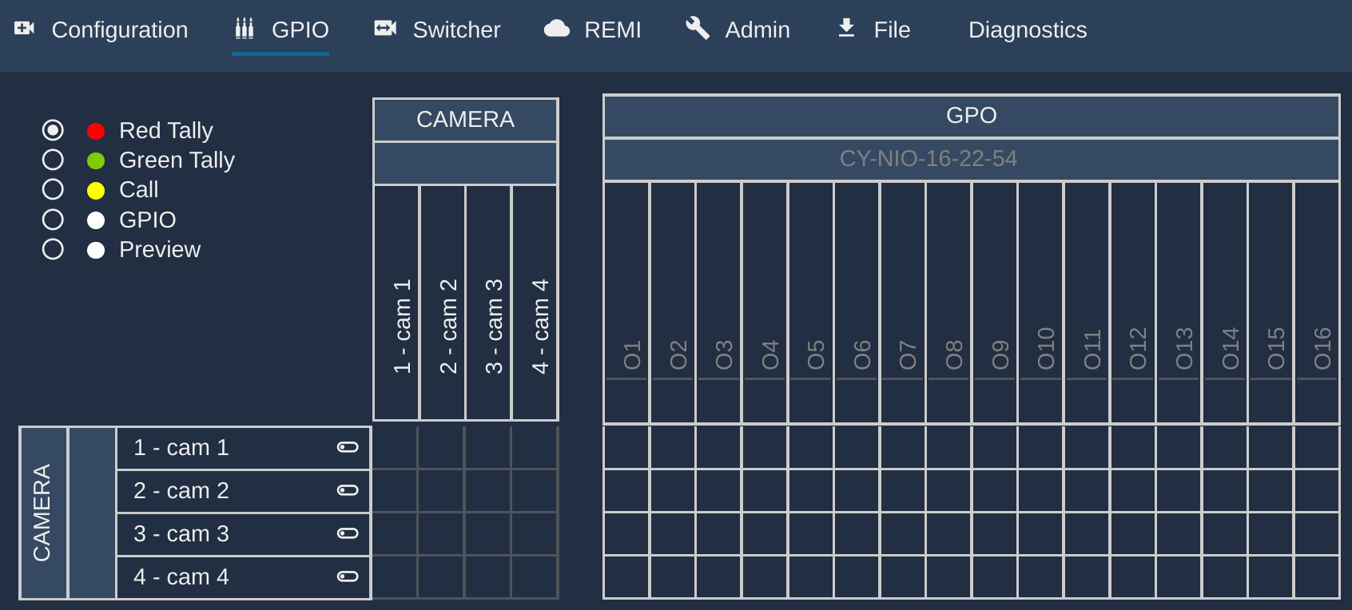Click the O11 column header
This screenshot has width=1352, height=610.
pyautogui.click(x=1087, y=303)
